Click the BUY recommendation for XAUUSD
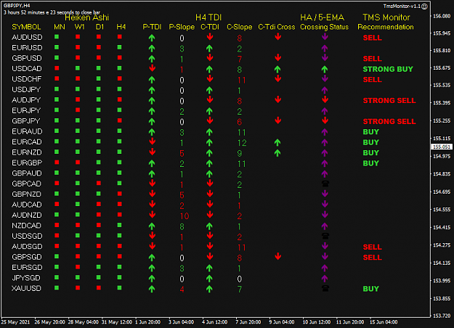This screenshot has width=454, height=328. 371,289
